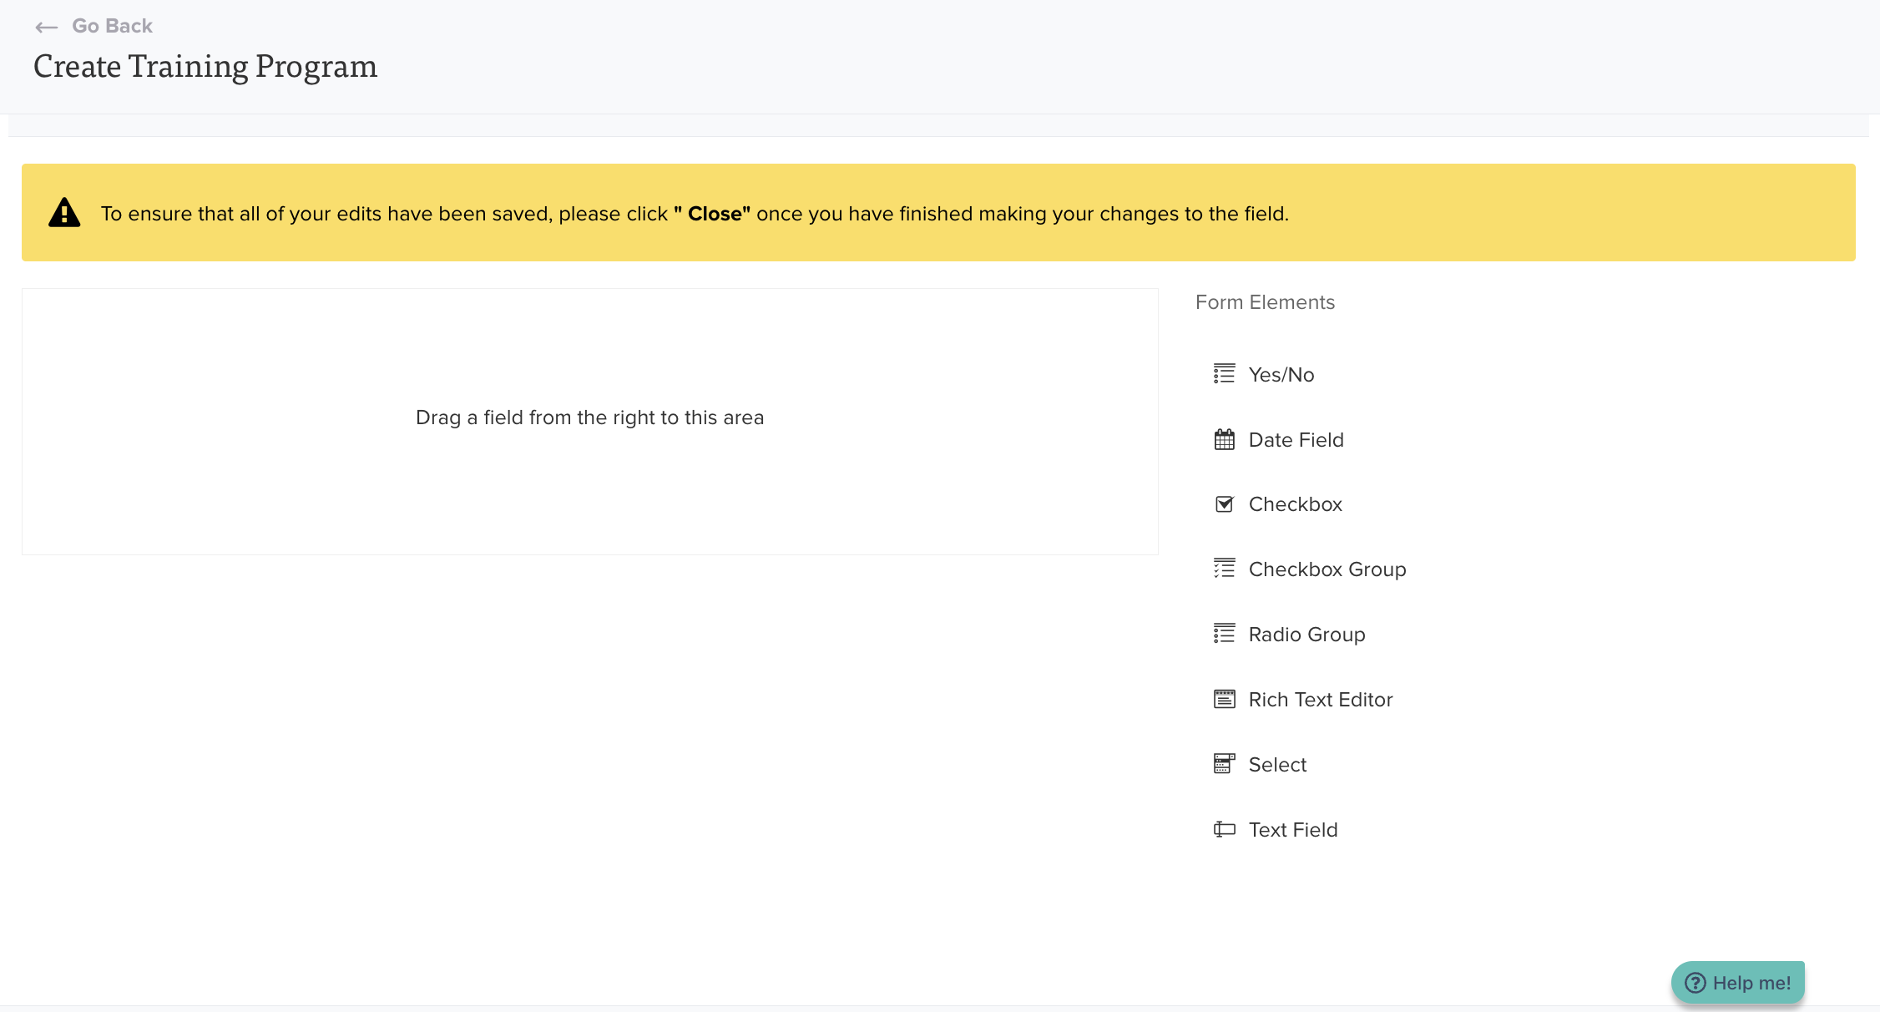The image size is (1880, 1012).
Task: Click the question mark help icon
Action: point(1695,983)
